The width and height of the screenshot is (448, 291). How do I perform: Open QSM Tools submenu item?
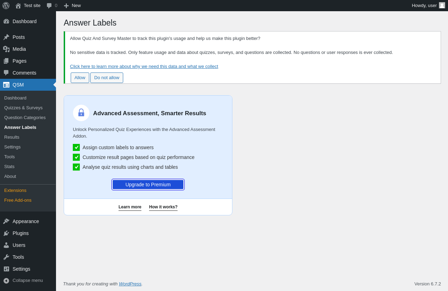(28, 157)
